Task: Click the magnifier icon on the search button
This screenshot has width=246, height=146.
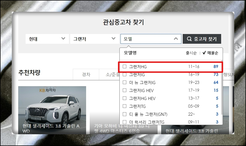Action: click(x=189, y=39)
